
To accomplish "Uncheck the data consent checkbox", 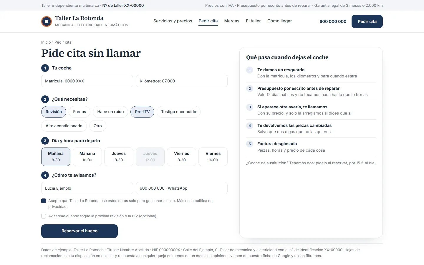I will pos(44,201).
